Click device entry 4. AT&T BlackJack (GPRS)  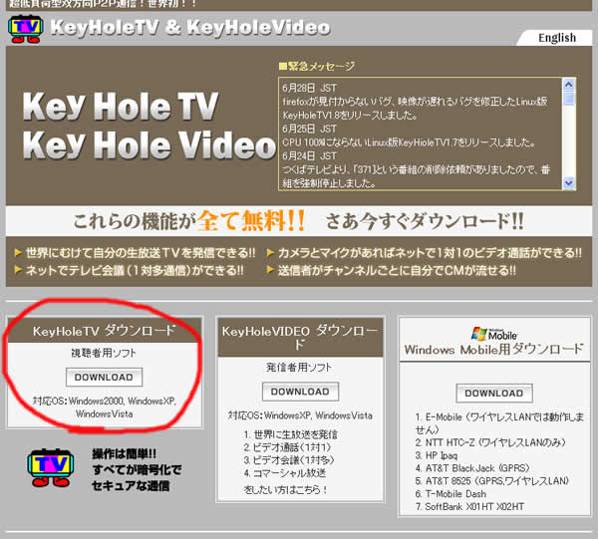coord(472,467)
